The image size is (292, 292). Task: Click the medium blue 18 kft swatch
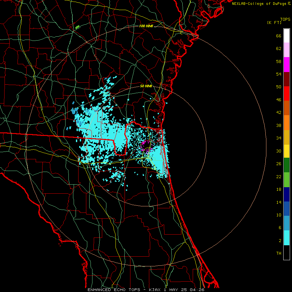pyautogui.click(x=286, y=209)
